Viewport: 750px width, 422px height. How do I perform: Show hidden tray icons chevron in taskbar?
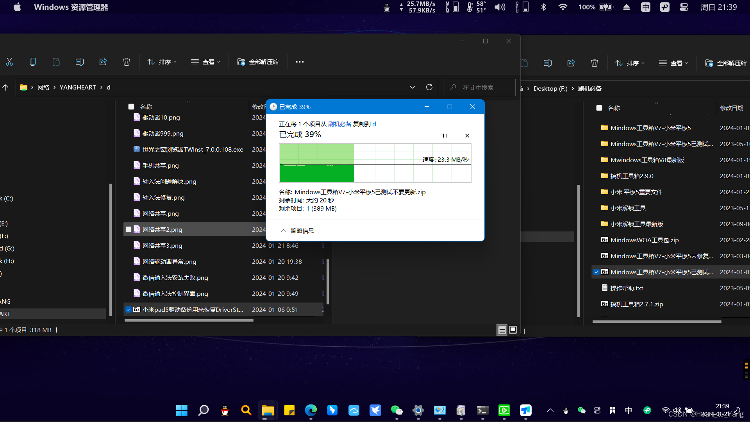550,410
